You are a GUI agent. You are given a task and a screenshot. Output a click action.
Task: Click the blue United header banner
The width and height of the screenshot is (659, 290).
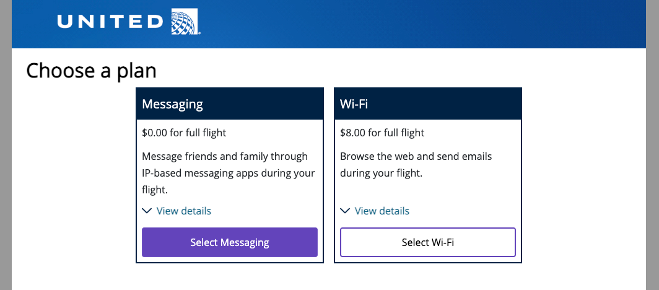(x=403, y=24)
